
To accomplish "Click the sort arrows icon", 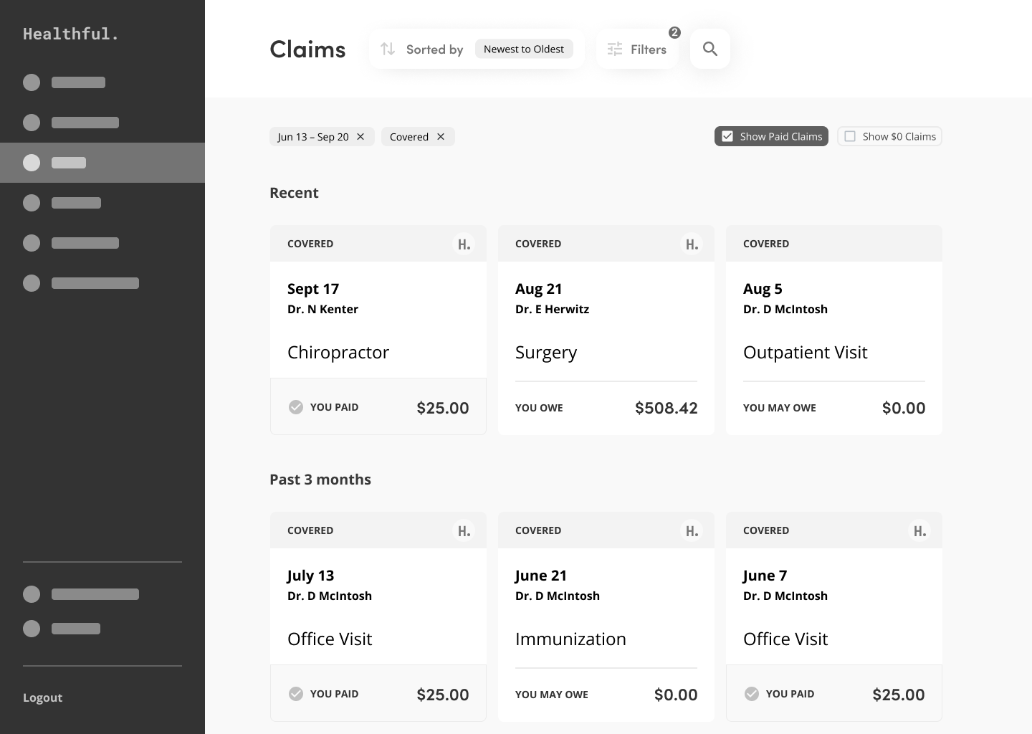I will click(388, 49).
